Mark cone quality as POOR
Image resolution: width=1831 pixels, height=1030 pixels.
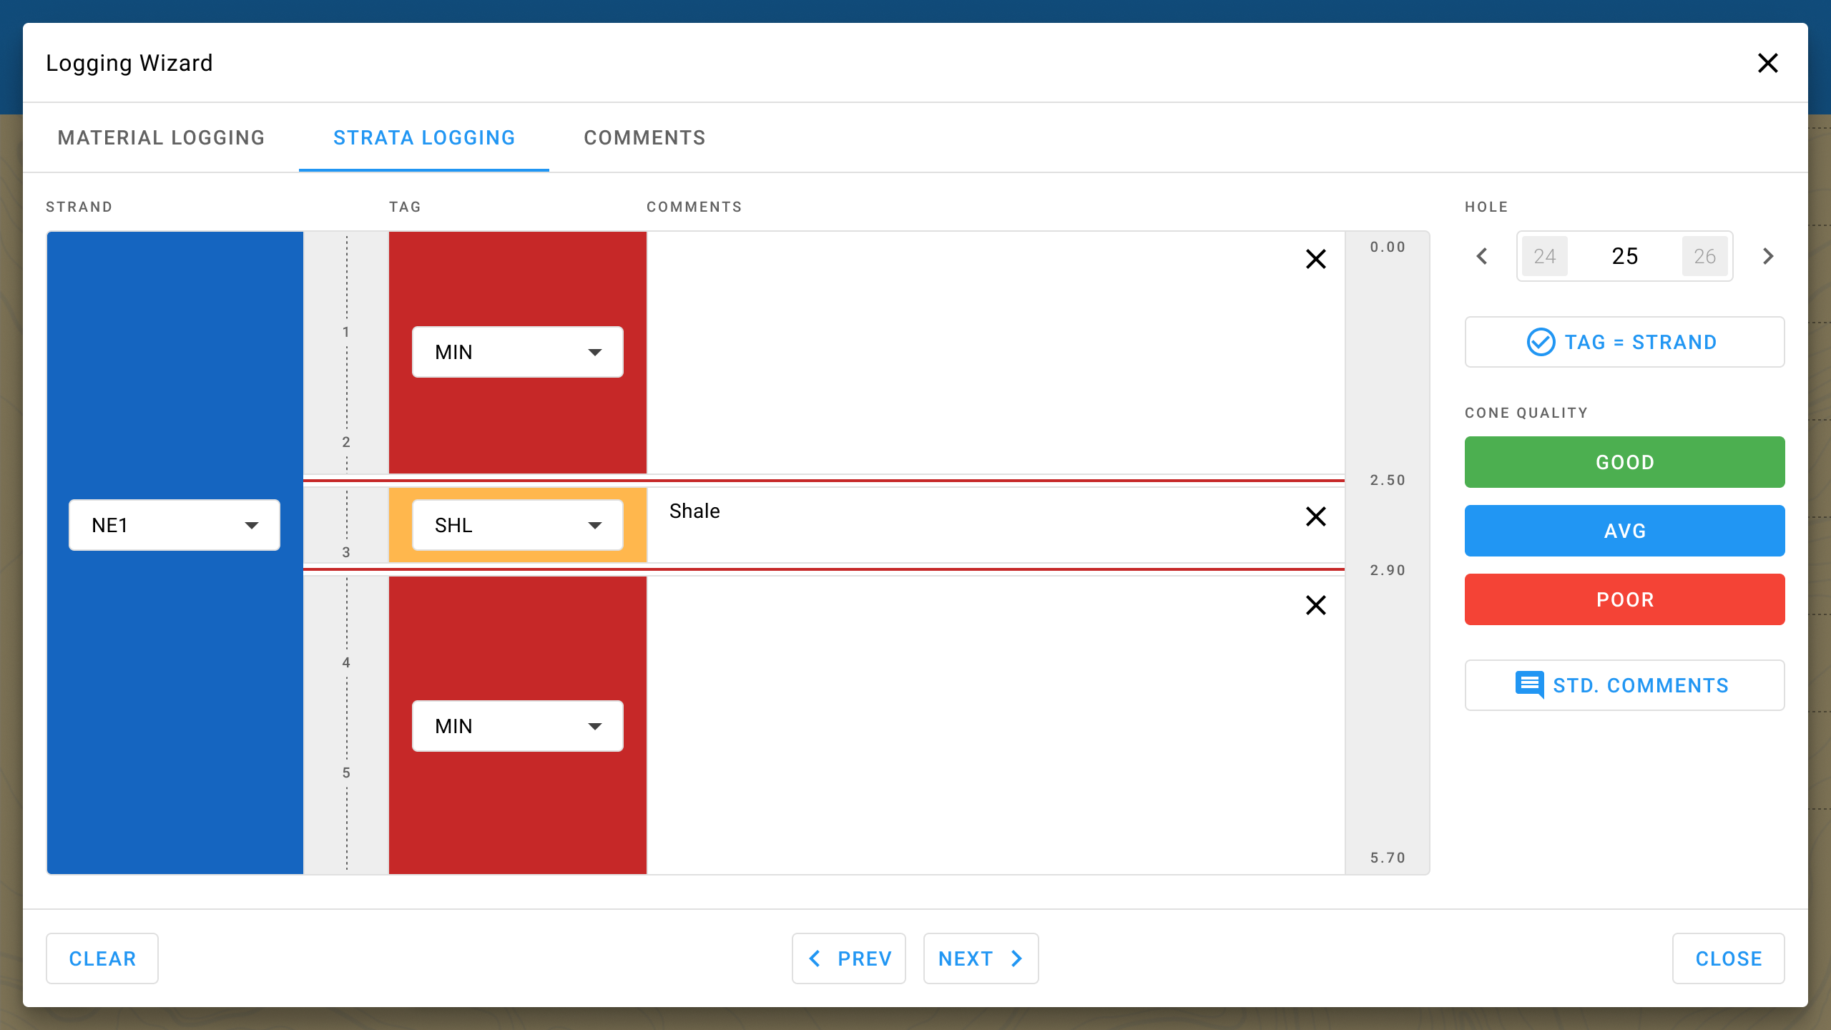click(x=1624, y=599)
